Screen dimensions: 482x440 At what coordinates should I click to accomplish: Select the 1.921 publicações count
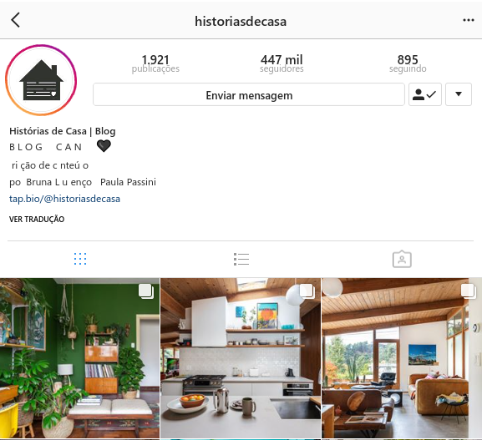pos(155,63)
